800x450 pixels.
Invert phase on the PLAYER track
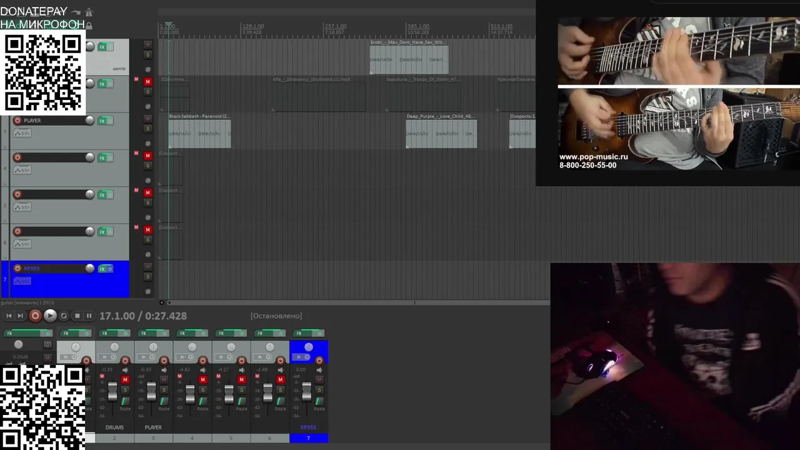coord(148,143)
